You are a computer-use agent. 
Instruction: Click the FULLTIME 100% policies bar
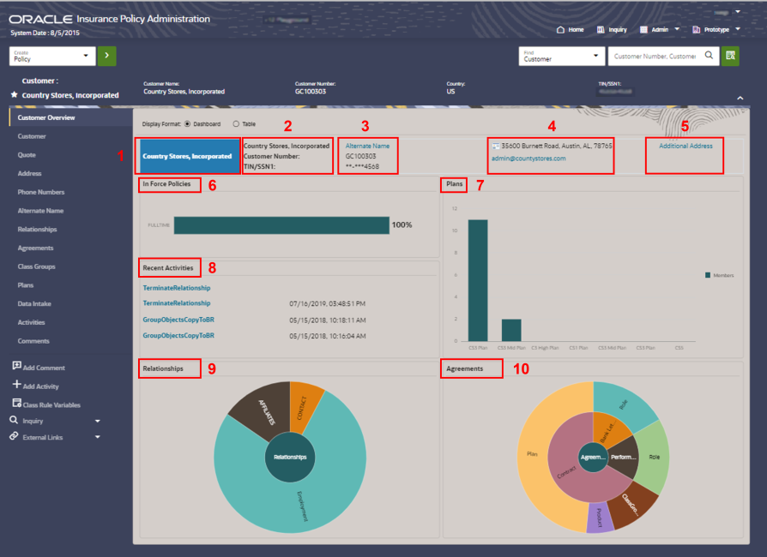tap(281, 225)
